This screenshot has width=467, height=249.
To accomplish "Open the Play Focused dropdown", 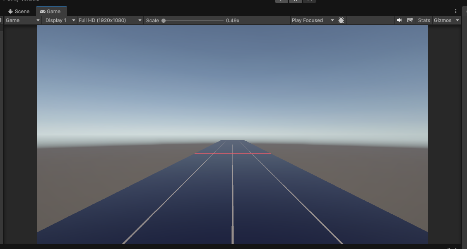I will coord(313,20).
